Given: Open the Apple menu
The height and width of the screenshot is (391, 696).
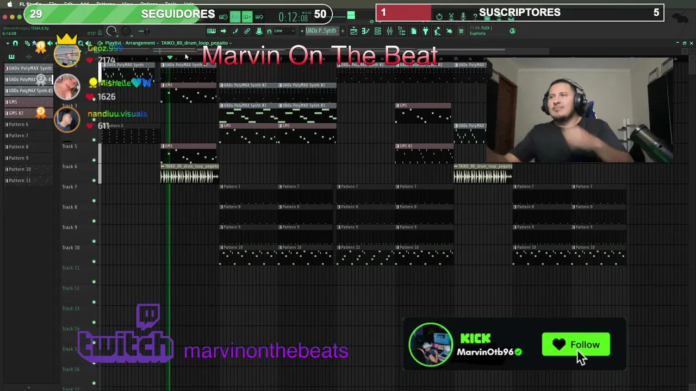Looking at the screenshot, I should click(x=9, y=4).
